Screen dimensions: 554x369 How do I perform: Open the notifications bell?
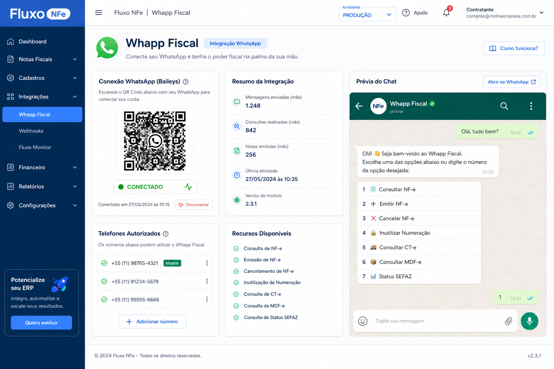click(447, 13)
